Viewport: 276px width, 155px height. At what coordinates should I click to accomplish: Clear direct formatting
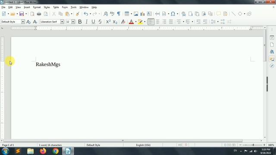123,22
